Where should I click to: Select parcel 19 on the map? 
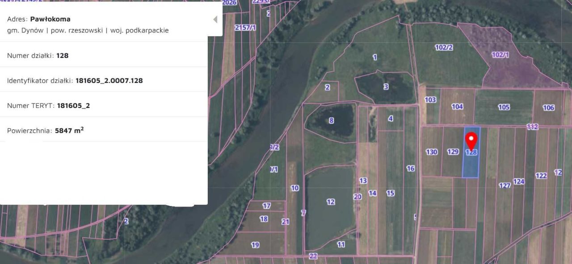[x=255, y=244]
